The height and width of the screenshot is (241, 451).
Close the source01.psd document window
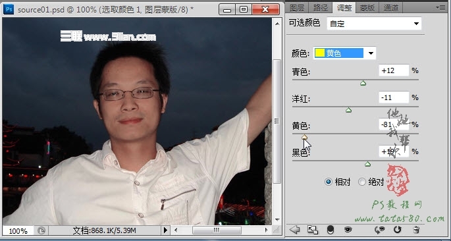[265, 10]
